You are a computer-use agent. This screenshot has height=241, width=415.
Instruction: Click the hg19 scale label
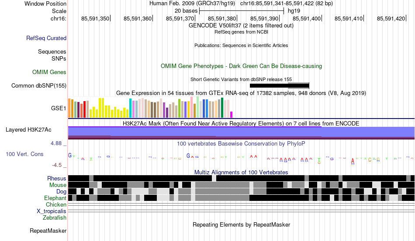click(294, 11)
